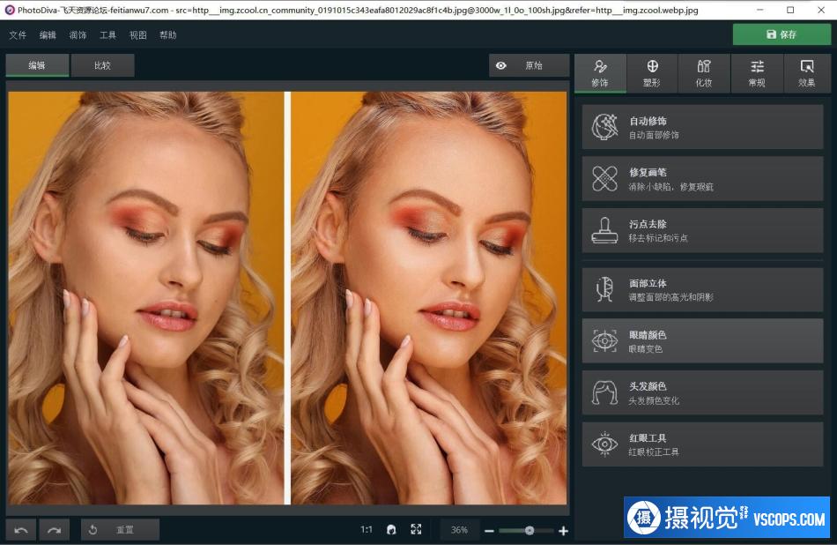Click the undo arrow button
Image resolution: width=837 pixels, height=545 pixels.
coord(21,529)
